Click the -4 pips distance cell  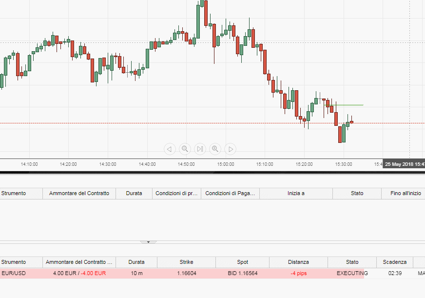click(298, 273)
